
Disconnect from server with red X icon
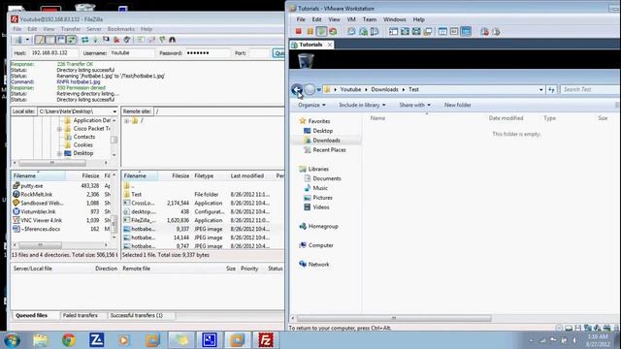click(x=116, y=40)
